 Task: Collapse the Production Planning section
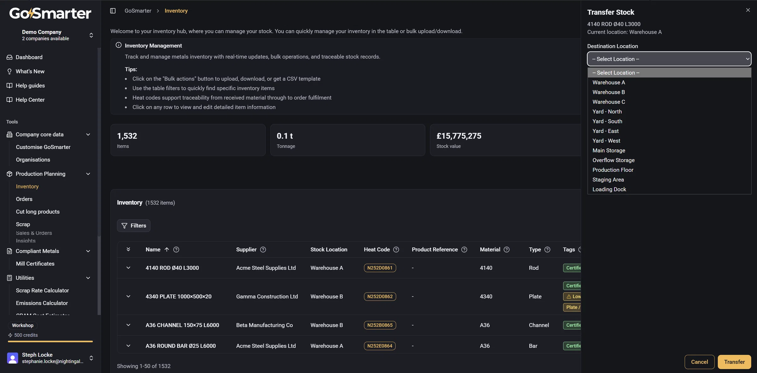tap(88, 174)
